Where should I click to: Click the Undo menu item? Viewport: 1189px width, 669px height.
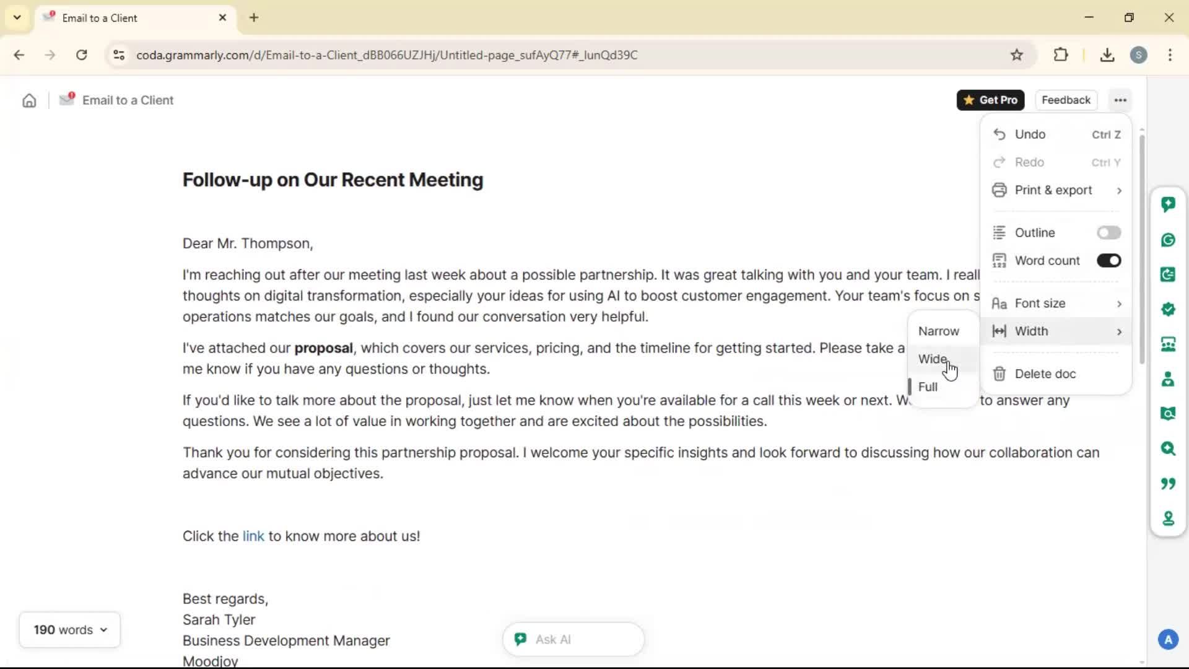1030,134
